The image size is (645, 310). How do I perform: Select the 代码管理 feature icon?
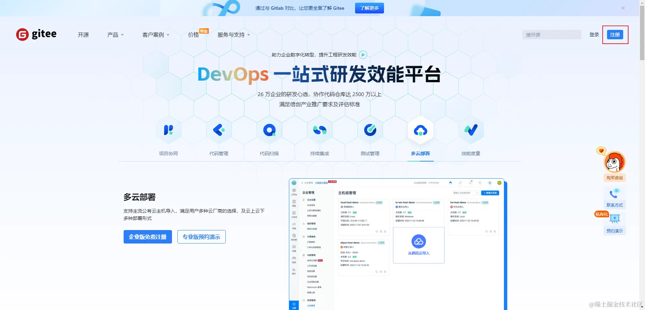point(219,130)
